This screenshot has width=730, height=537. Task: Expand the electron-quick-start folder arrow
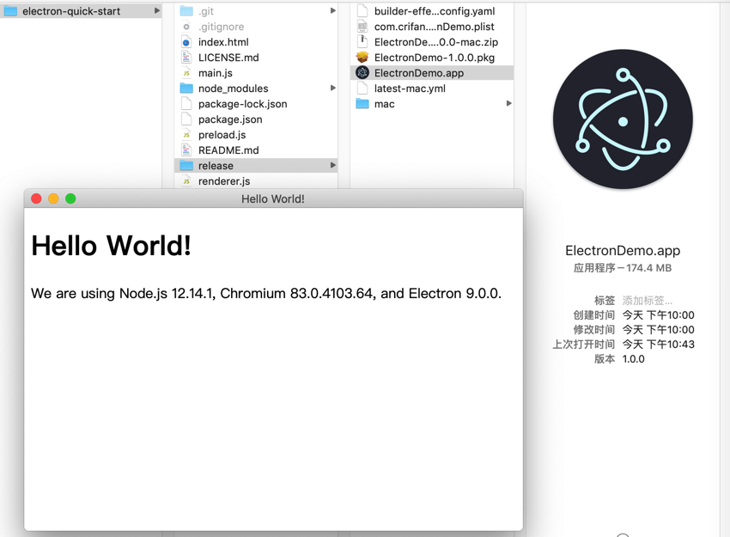[157, 10]
